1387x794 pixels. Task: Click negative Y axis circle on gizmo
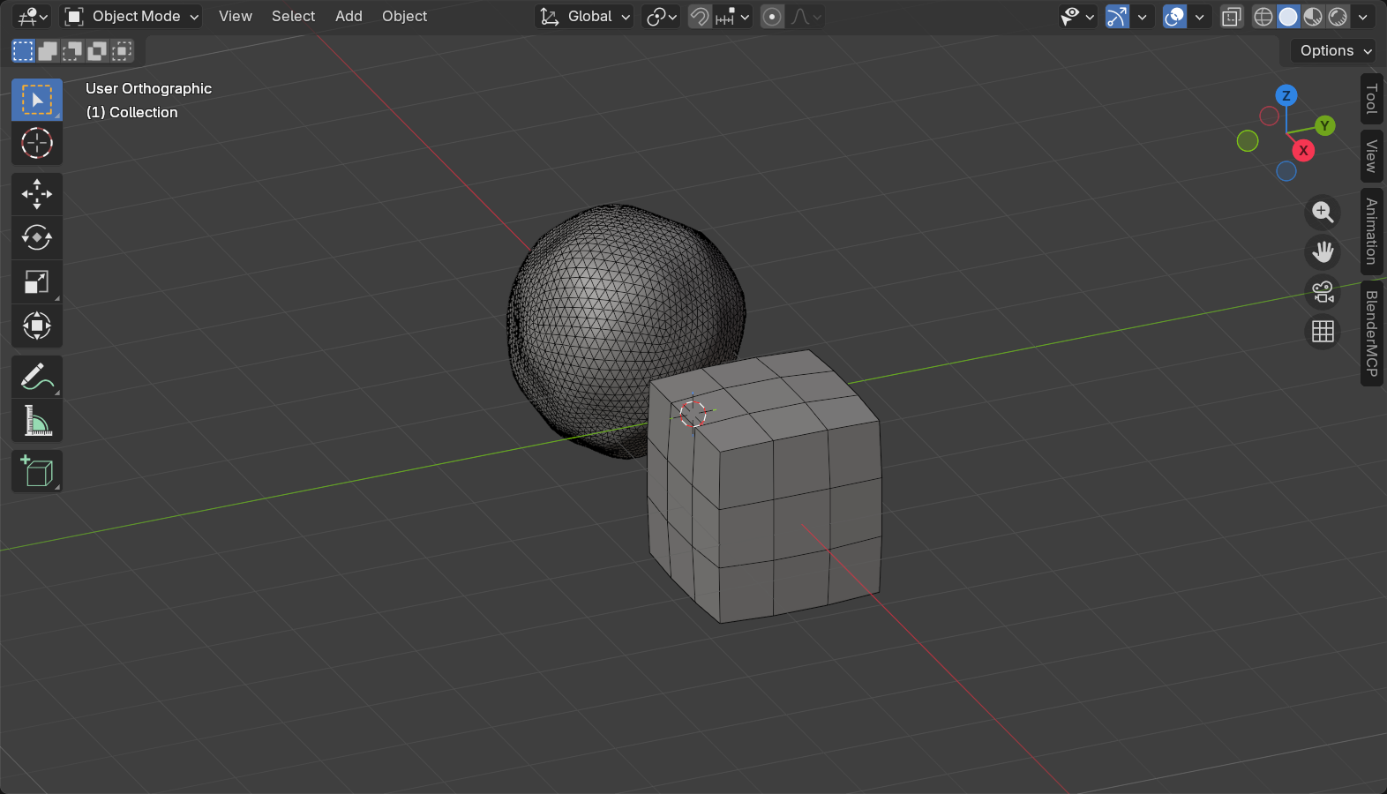(1248, 141)
